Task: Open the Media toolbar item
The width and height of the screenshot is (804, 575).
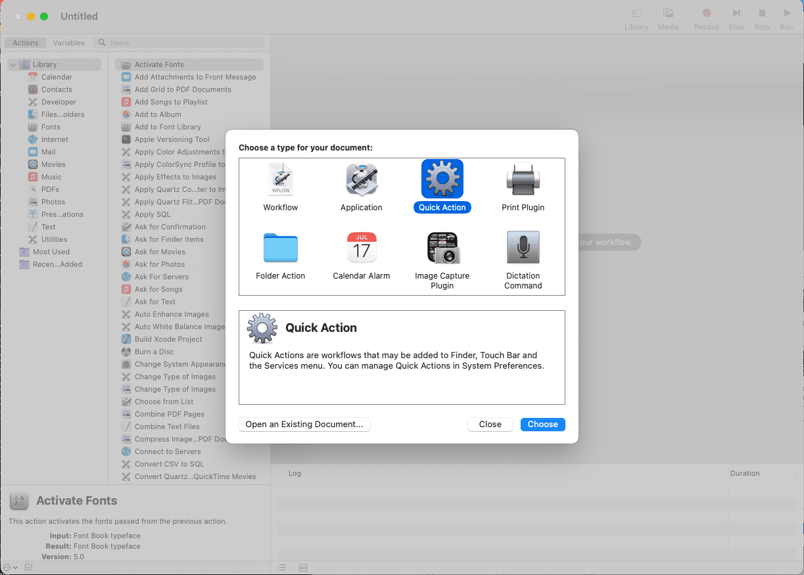Action: [668, 18]
